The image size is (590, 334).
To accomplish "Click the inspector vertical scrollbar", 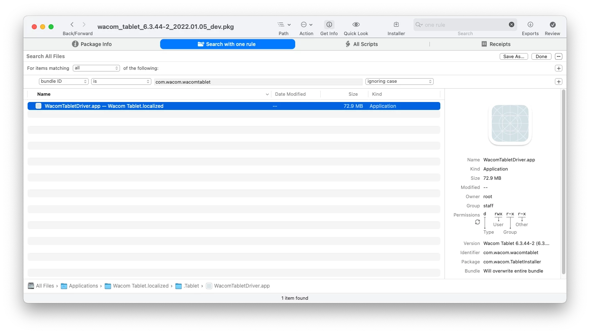I will [563, 182].
